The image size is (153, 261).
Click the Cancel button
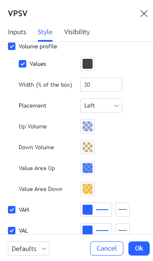tap(107, 248)
